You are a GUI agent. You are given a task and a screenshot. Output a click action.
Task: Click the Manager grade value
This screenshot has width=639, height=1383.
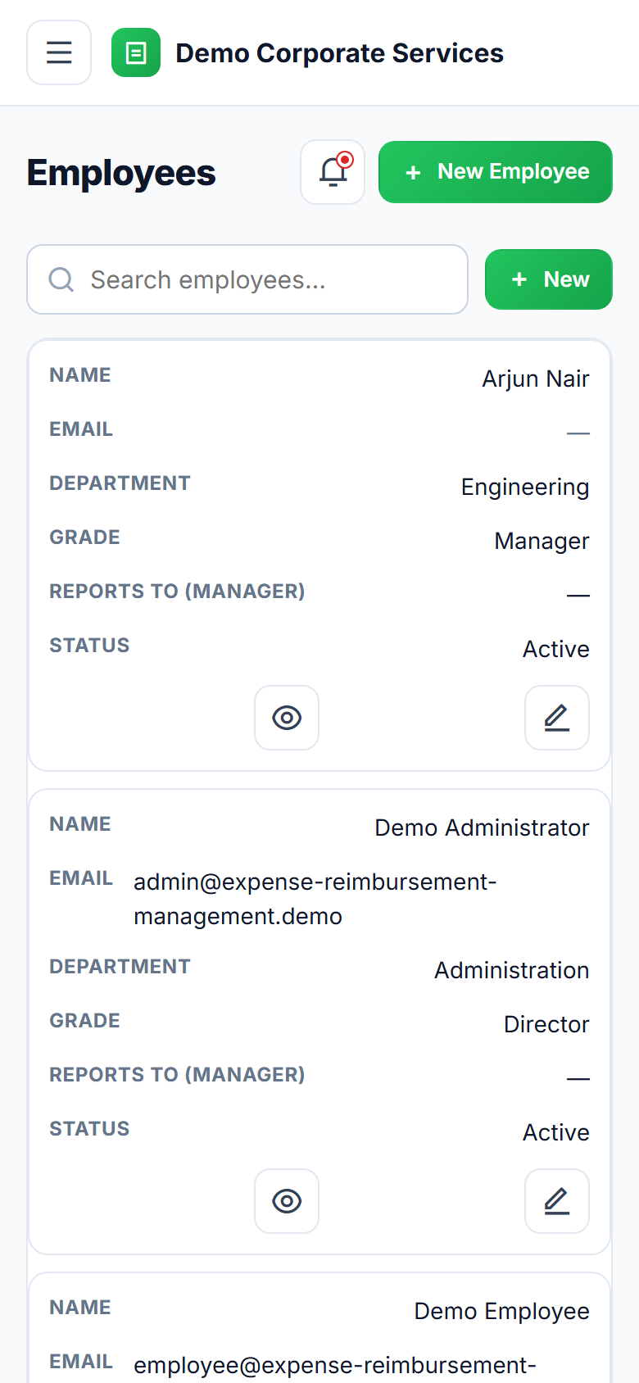click(542, 541)
